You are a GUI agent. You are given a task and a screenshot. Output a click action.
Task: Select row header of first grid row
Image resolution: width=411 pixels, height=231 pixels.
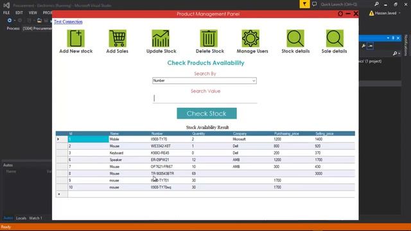click(x=62, y=139)
